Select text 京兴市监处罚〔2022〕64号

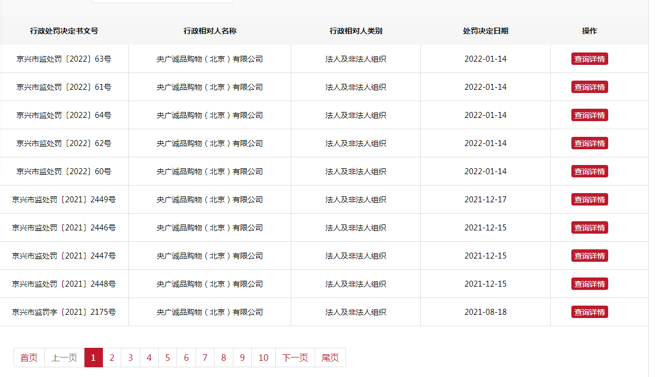pos(64,115)
